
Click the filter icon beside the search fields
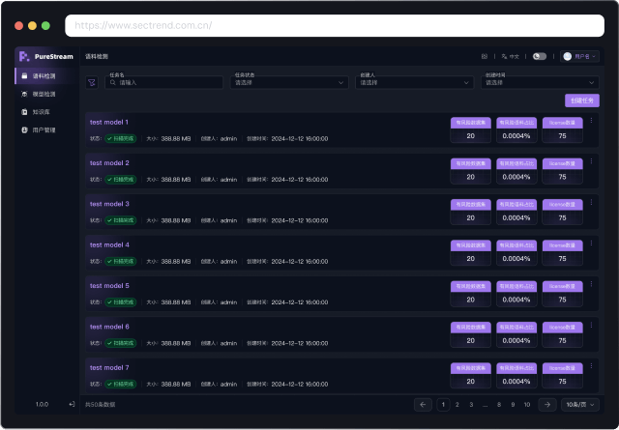coord(92,82)
